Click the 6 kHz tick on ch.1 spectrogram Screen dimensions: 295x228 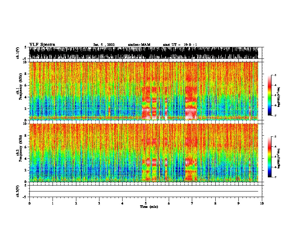(x=26, y=85)
